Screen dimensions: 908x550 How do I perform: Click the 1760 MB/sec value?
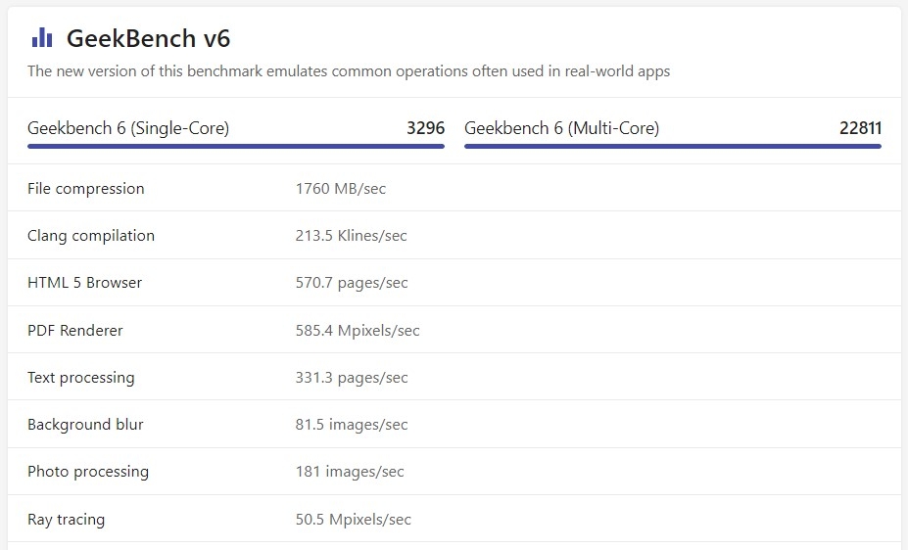click(341, 189)
